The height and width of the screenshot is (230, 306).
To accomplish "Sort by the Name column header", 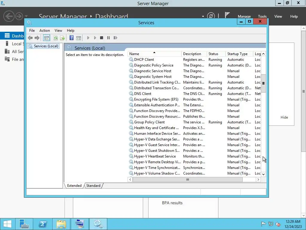I will (154, 54).
